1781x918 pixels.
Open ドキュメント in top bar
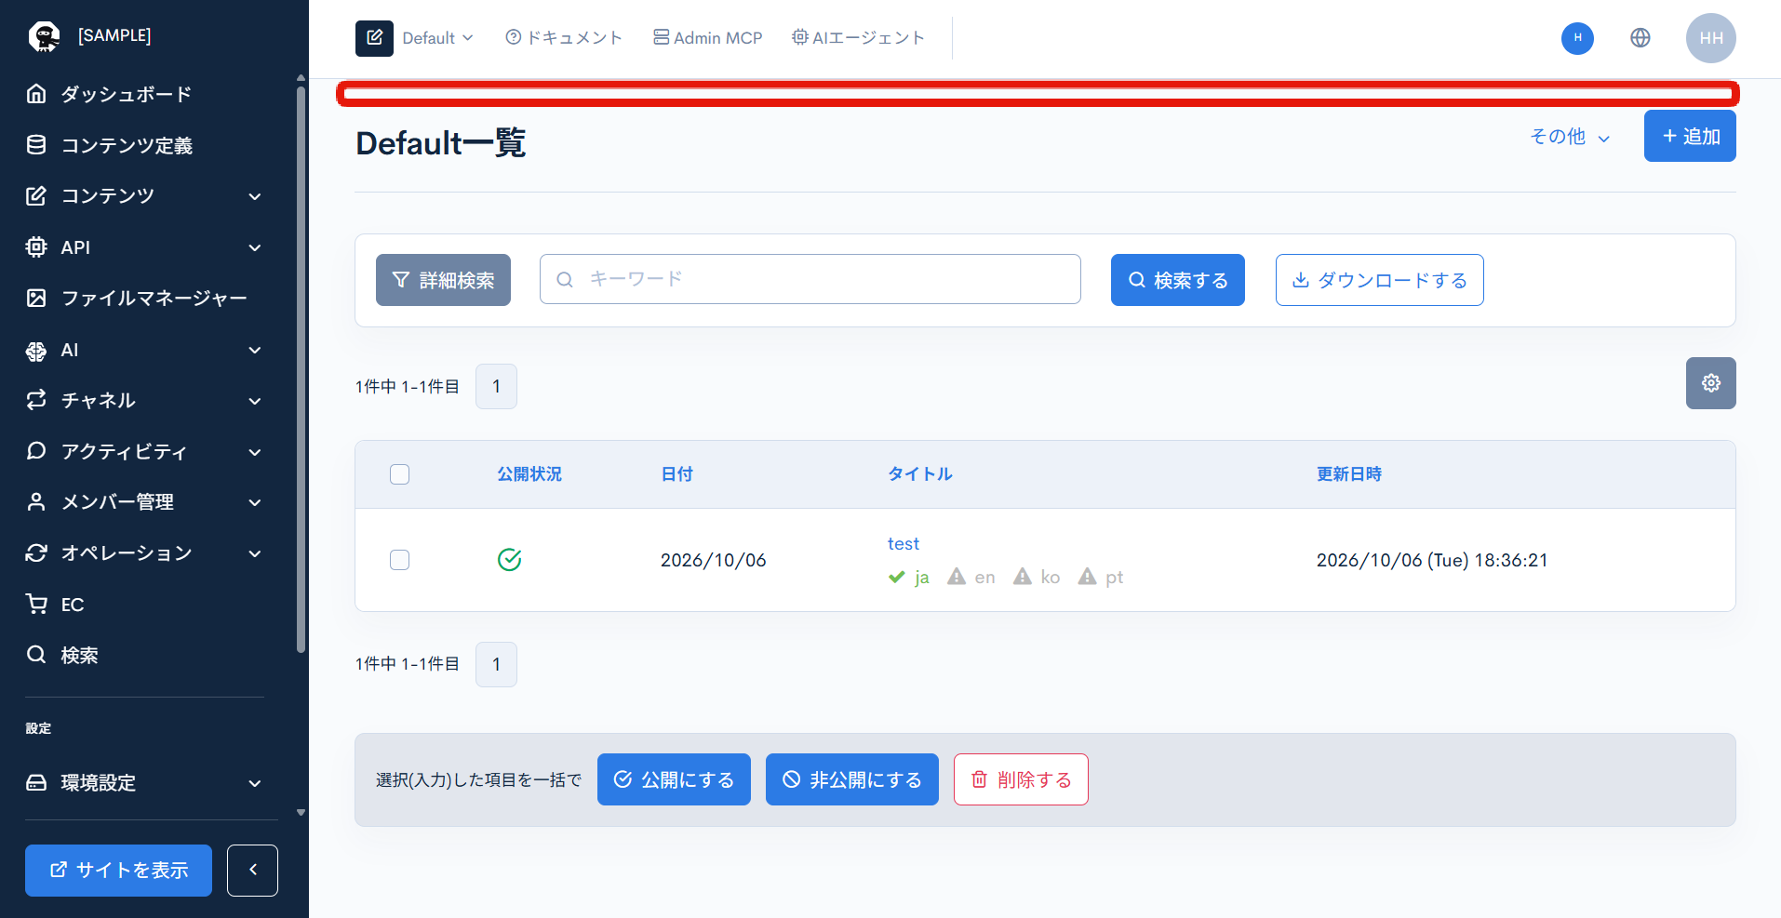[x=564, y=38]
